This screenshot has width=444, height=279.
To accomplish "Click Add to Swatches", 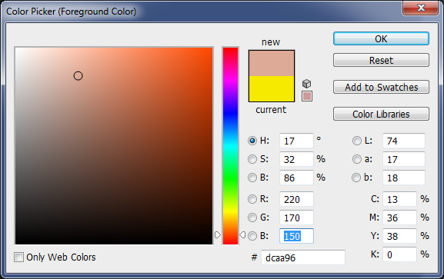I will tap(381, 87).
